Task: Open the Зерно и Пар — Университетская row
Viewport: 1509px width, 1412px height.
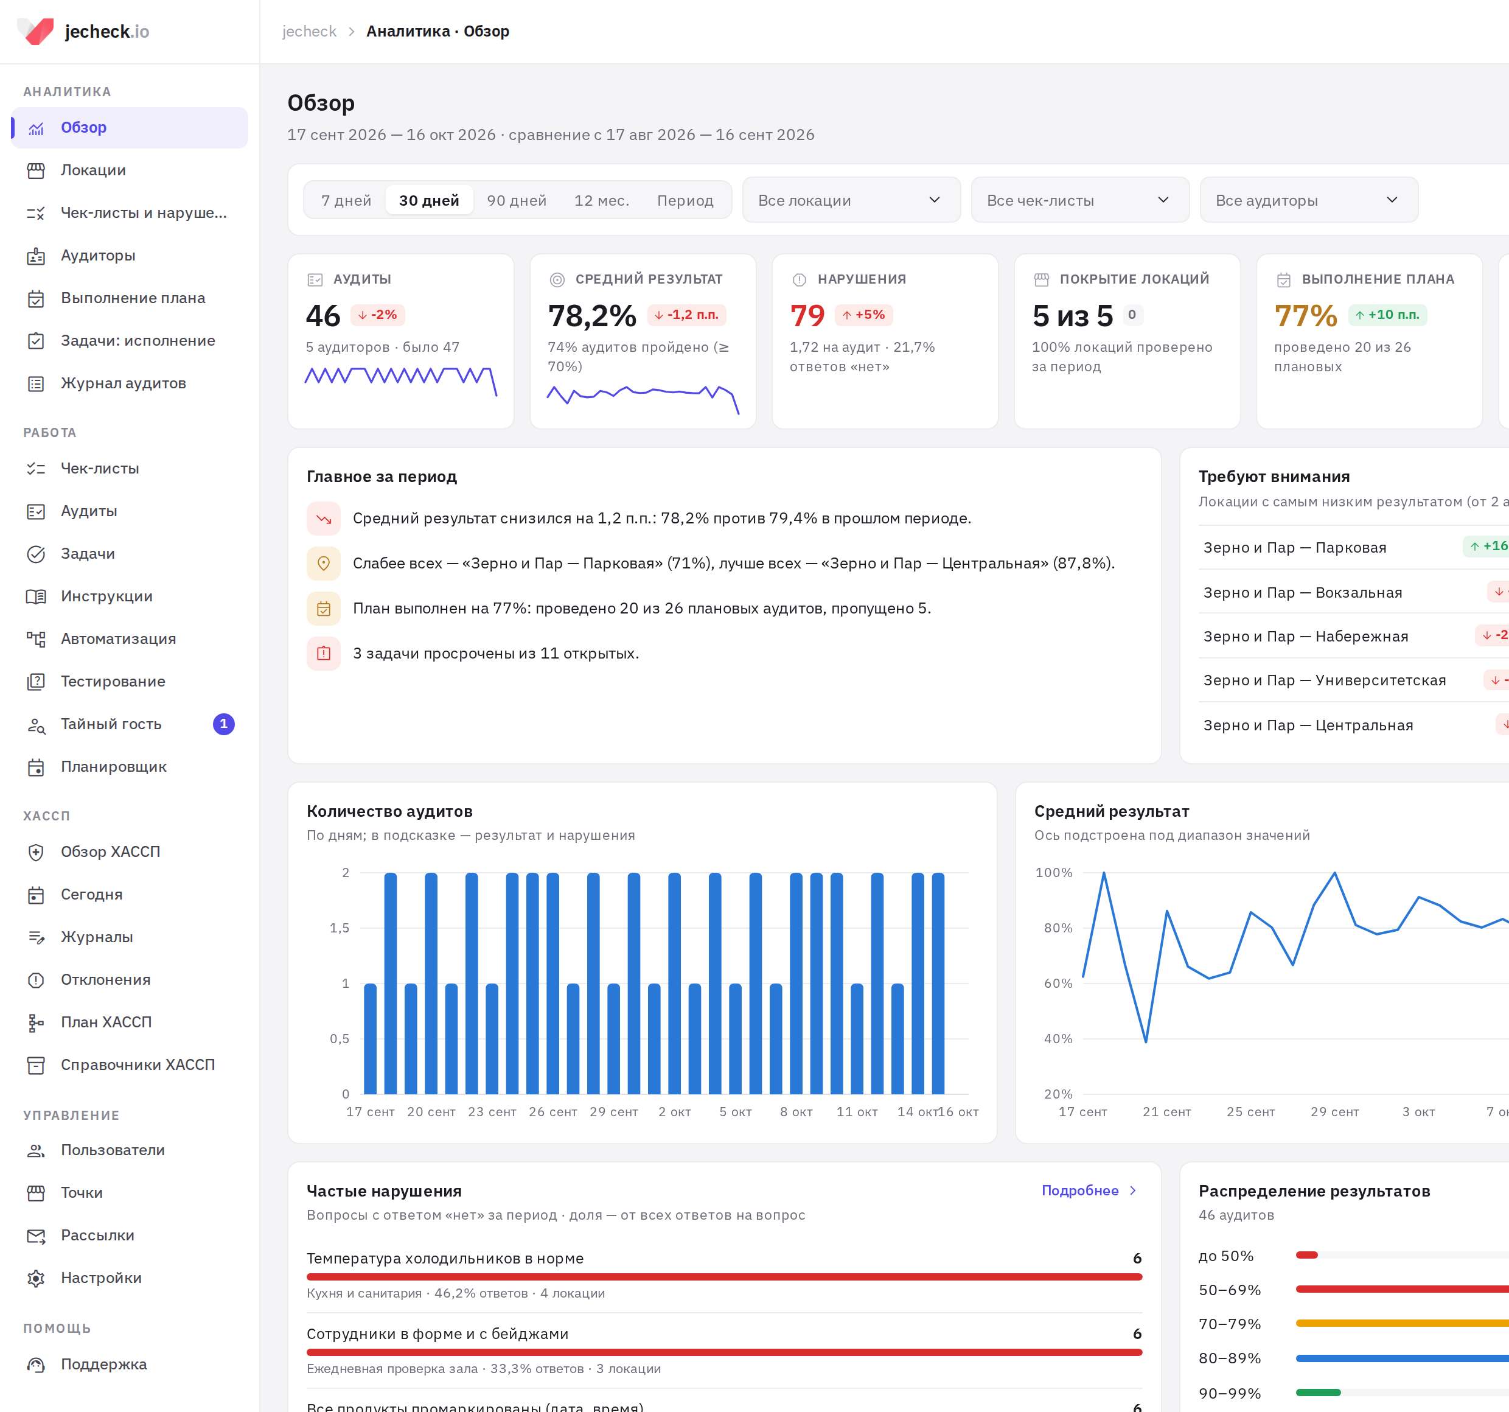Action: coord(1353,680)
